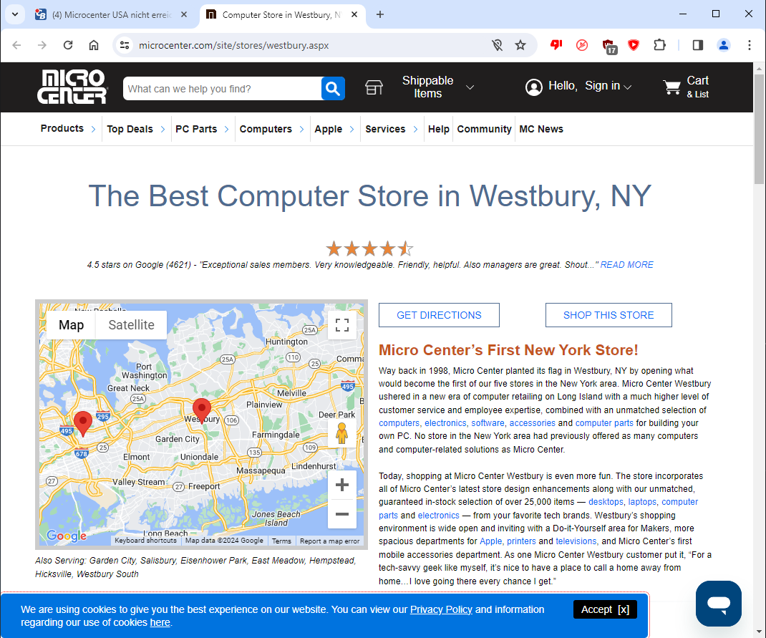Viewport: 766px width, 638px height.
Task: Zoom out on the map
Action: click(x=342, y=514)
